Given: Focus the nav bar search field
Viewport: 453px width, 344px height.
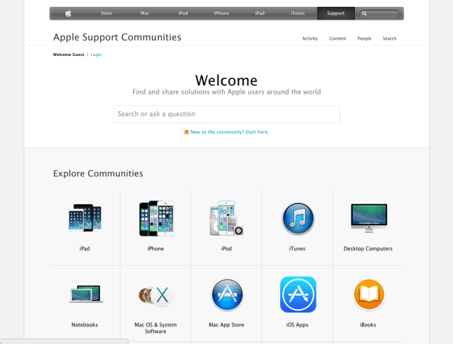Looking at the screenshot, I should click(x=379, y=13).
